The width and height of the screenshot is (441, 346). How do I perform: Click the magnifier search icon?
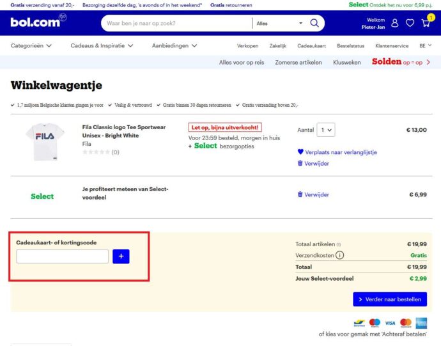click(314, 23)
